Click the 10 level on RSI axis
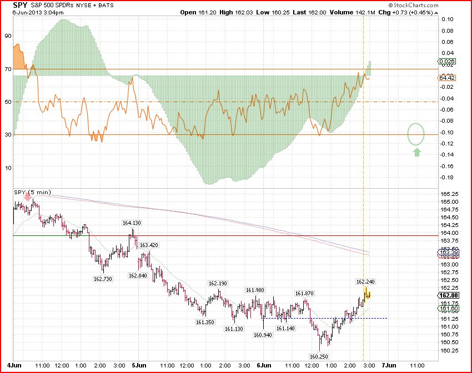Image resolution: width=472 pixels, height=373 pixels. pyautogui.click(x=8, y=168)
